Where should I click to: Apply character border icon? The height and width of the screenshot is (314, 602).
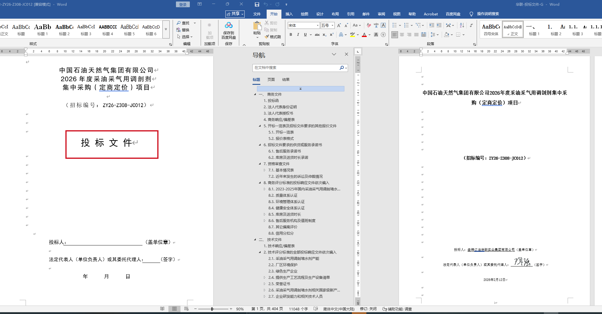383,25
